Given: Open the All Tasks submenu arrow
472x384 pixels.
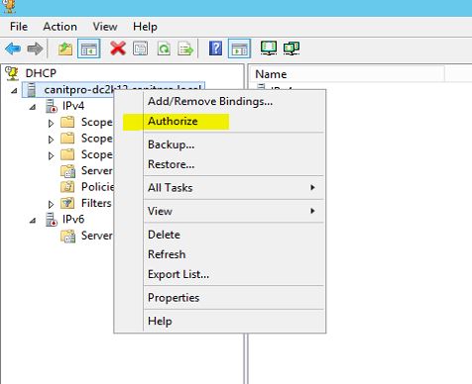Looking at the screenshot, I should coord(312,187).
